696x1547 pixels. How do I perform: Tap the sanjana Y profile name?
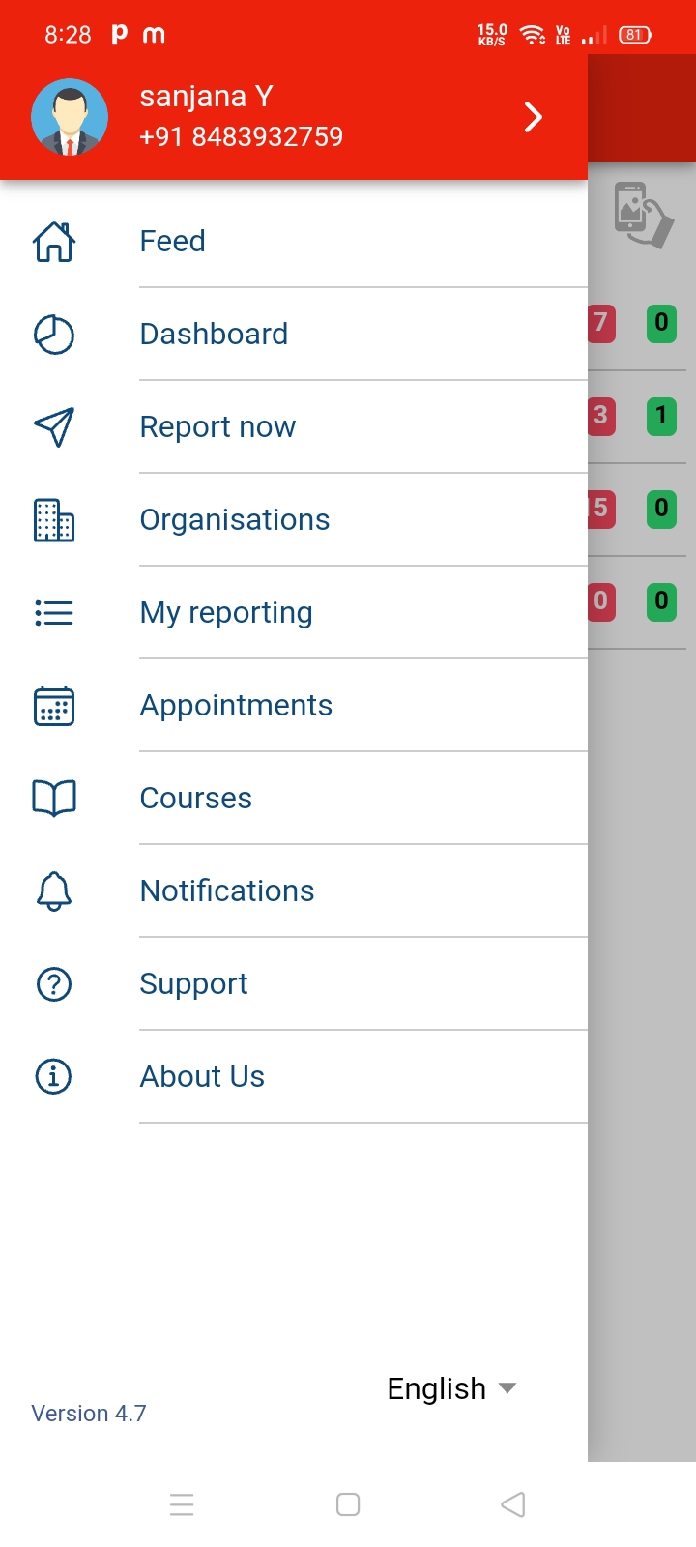pyautogui.click(x=206, y=97)
